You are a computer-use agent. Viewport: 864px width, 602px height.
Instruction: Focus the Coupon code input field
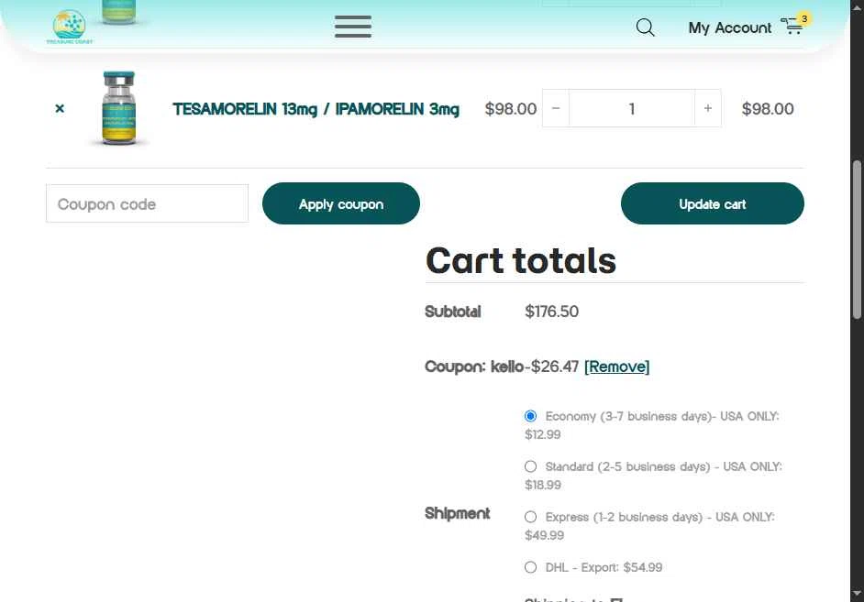point(147,203)
